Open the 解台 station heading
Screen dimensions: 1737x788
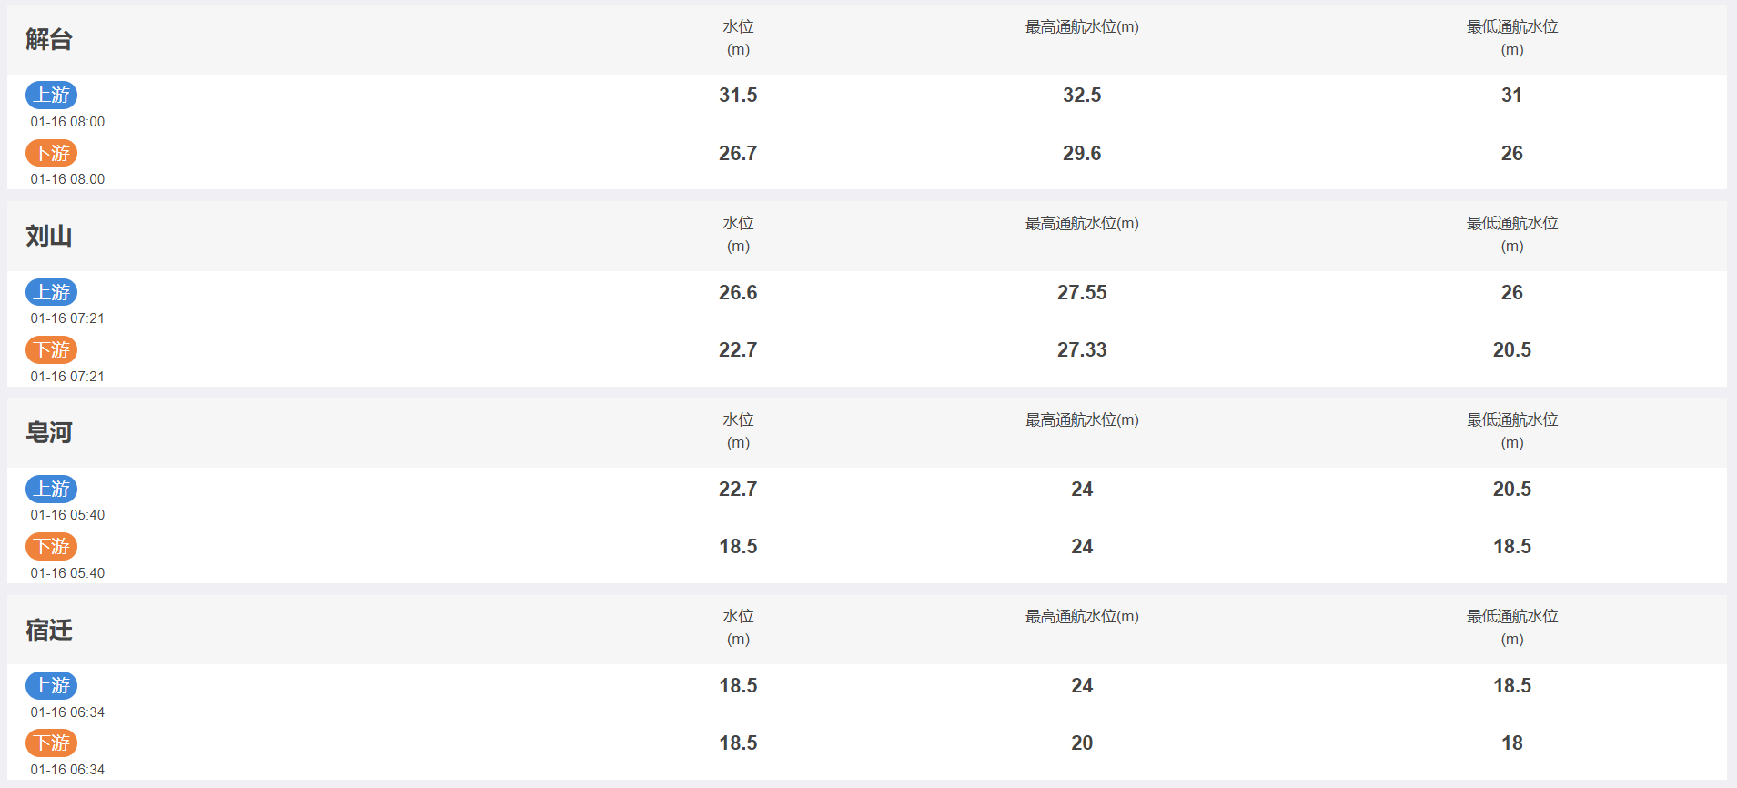click(x=49, y=39)
